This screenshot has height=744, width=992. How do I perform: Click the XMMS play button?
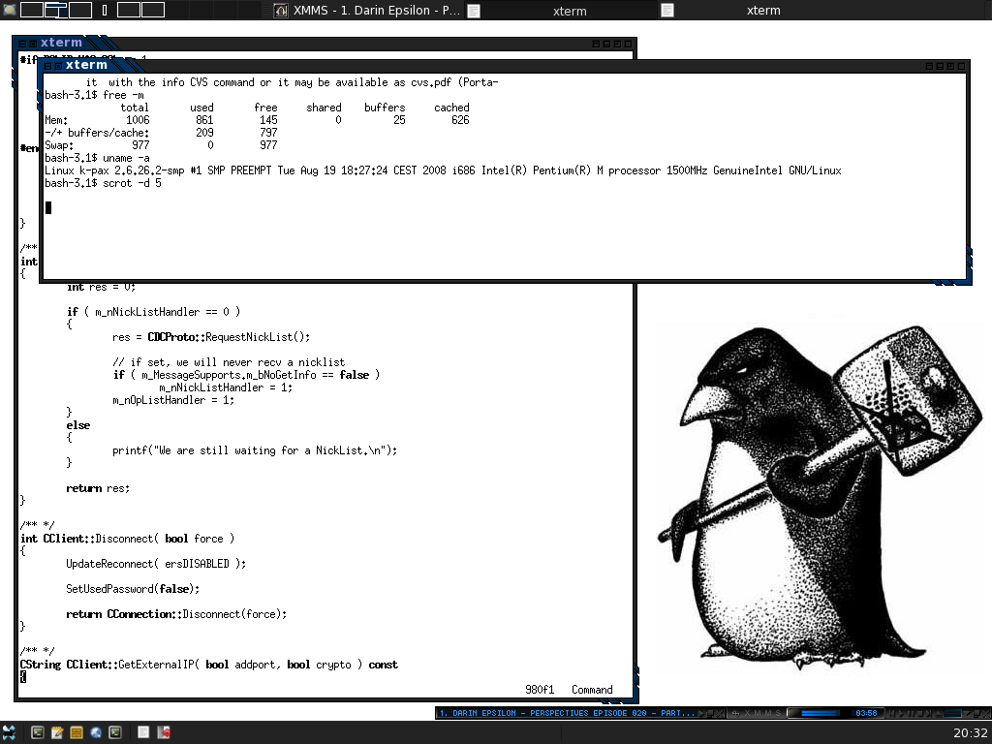901,713
